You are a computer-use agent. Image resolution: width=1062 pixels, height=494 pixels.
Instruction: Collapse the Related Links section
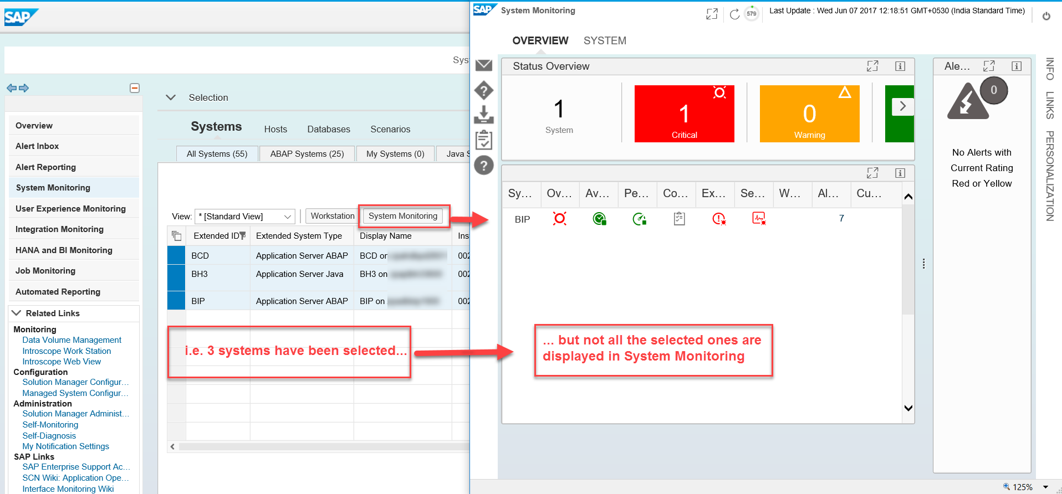click(x=17, y=313)
